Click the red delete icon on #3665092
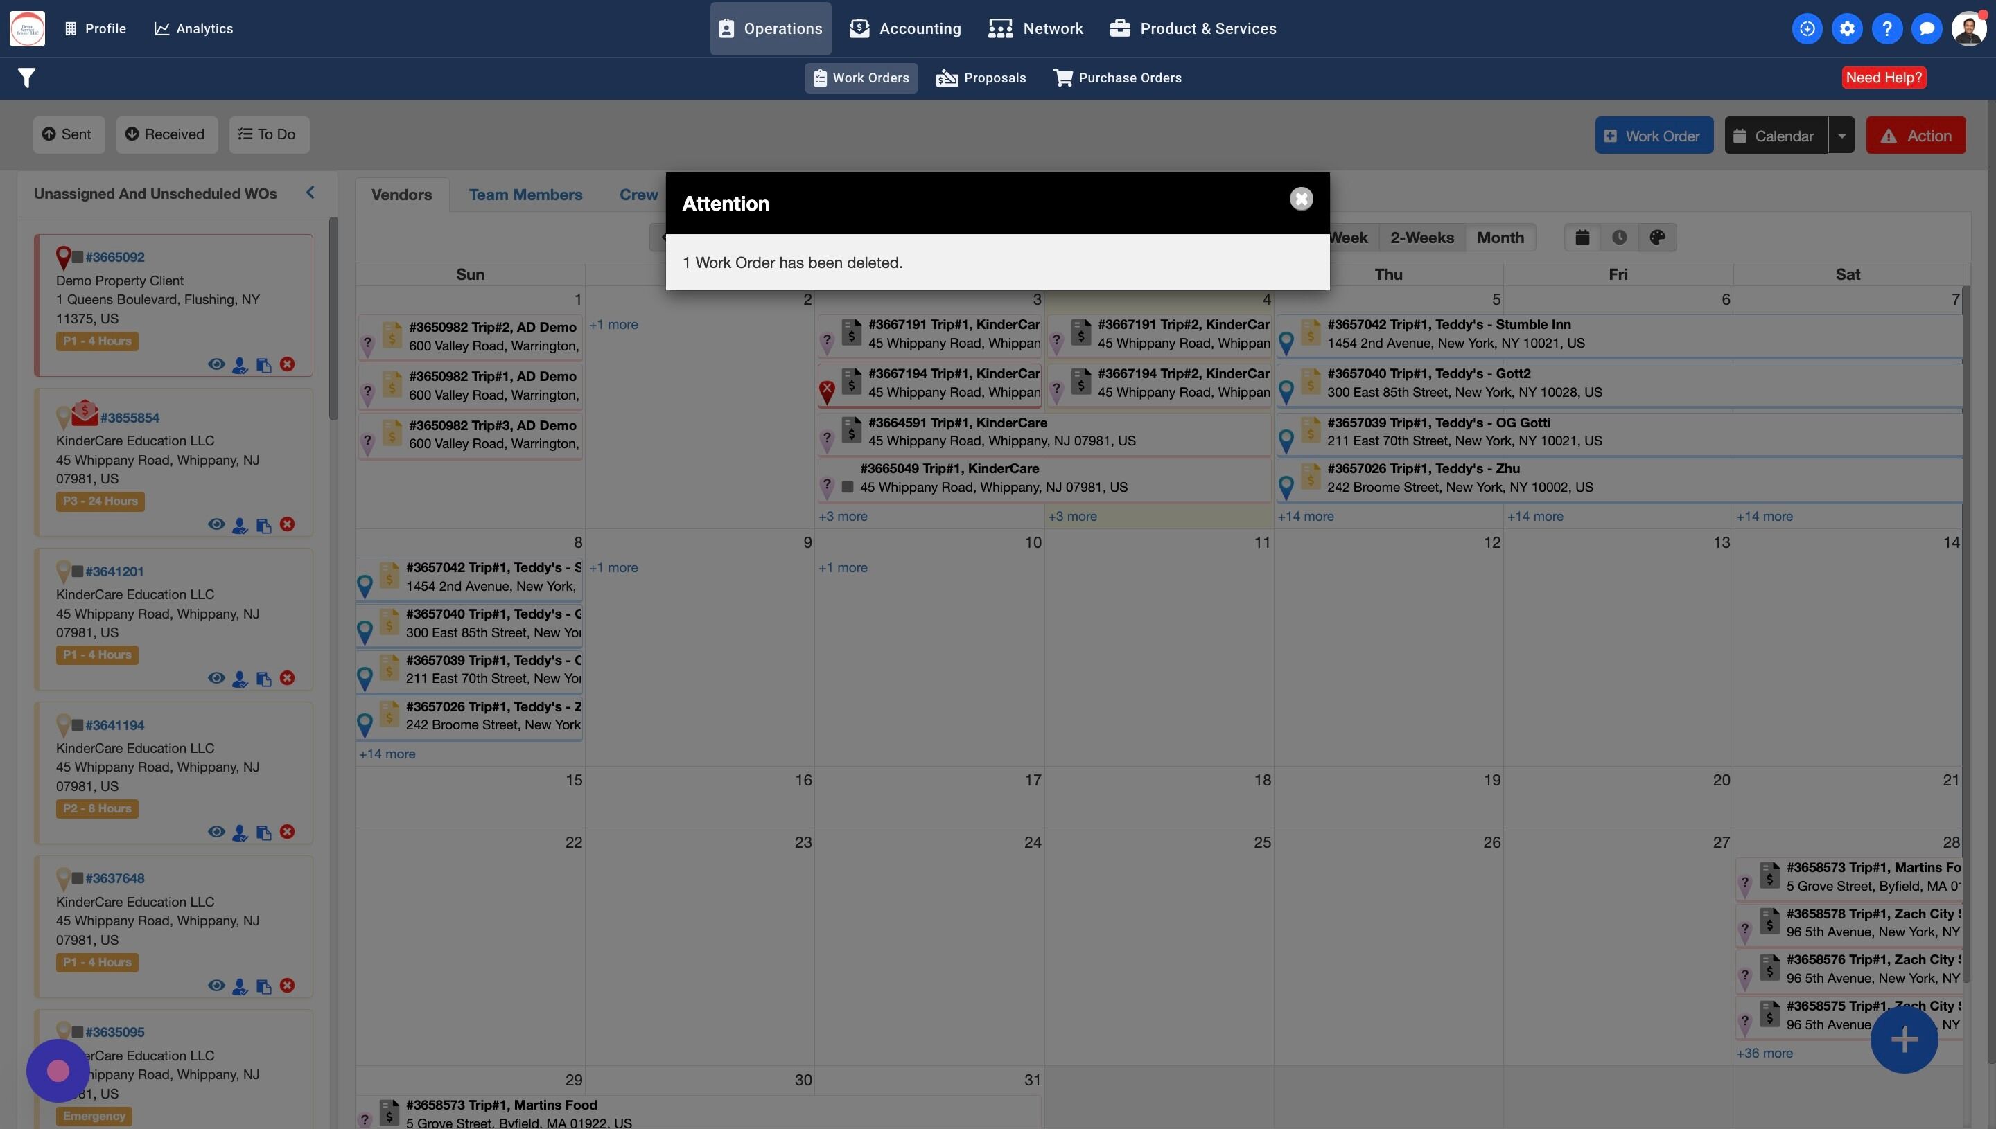 pyautogui.click(x=287, y=364)
